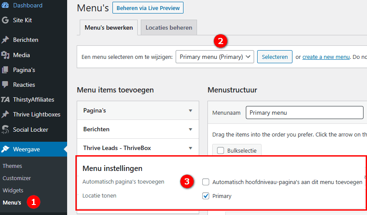This screenshot has width=367, height=215.
Task: Uncheck the Primary location checkbox
Action: pyautogui.click(x=206, y=196)
